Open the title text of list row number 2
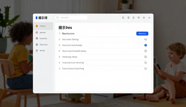This screenshot has width=186, height=107. (70, 39)
